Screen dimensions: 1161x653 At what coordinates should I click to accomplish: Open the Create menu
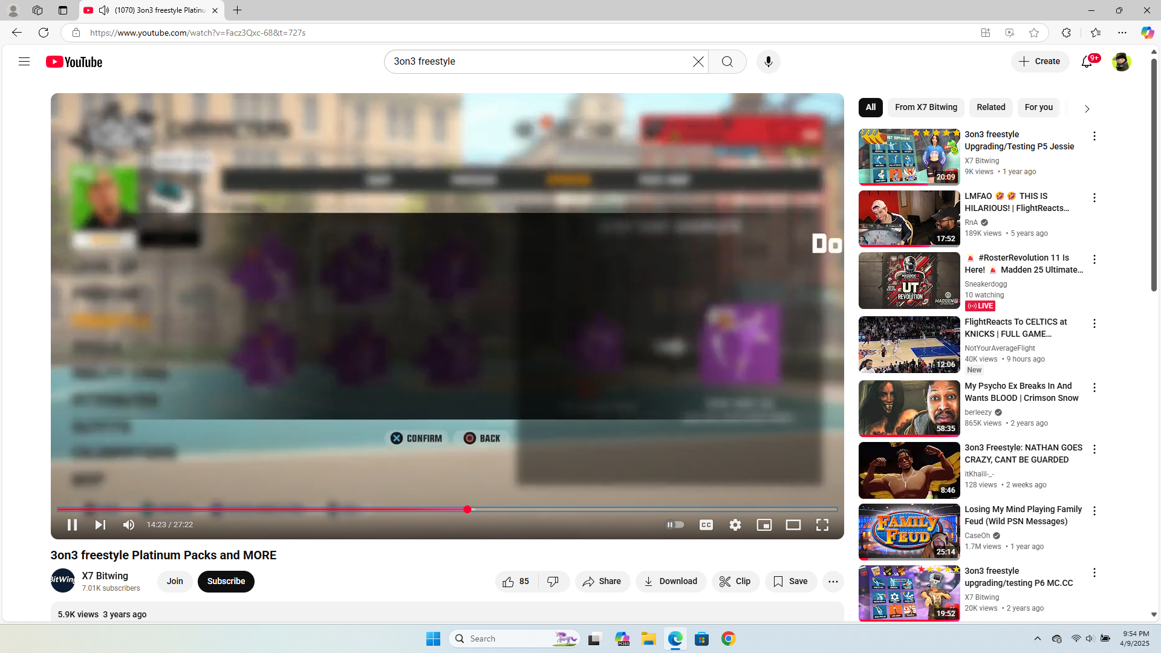[x=1040, y=62]
